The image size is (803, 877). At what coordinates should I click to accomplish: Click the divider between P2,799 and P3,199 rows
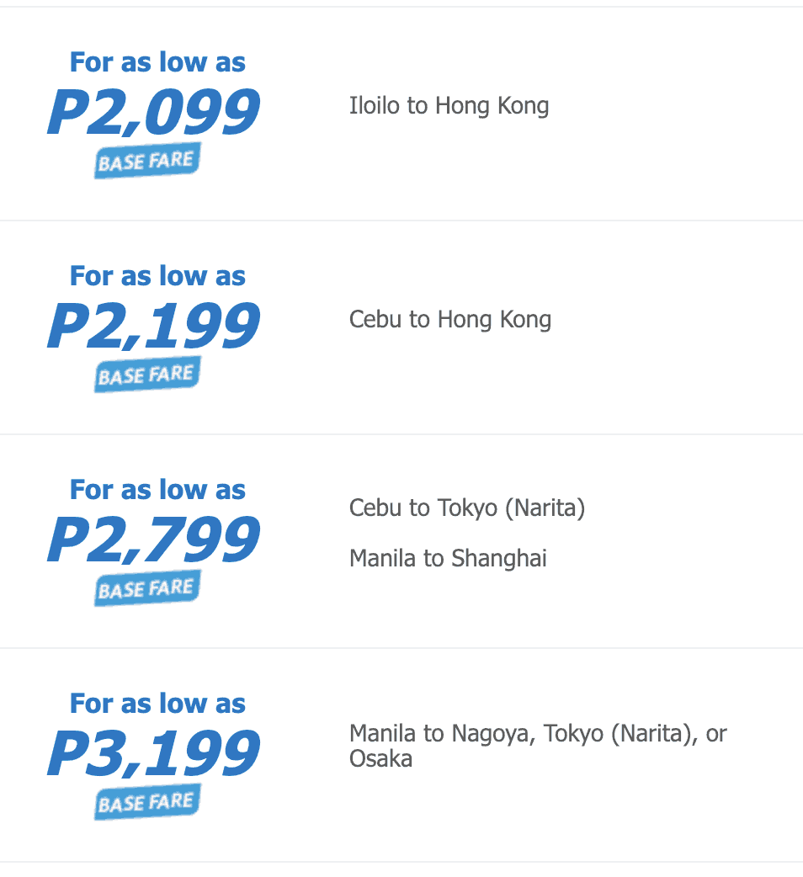[x=401, y=648]
